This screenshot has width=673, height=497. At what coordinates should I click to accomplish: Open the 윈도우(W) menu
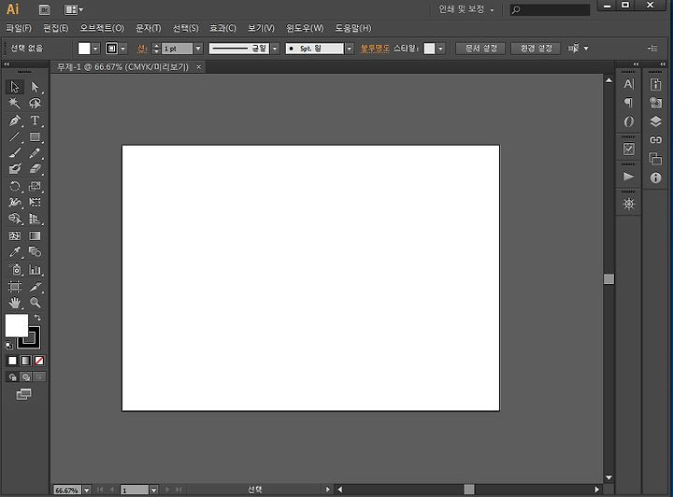pos(305,28)
